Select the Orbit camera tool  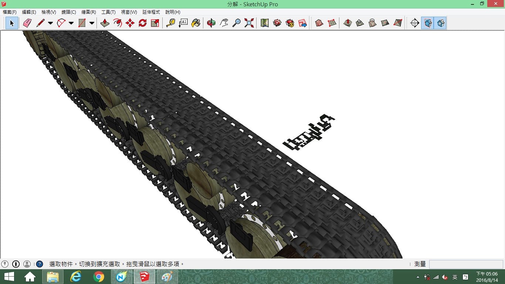211,23
